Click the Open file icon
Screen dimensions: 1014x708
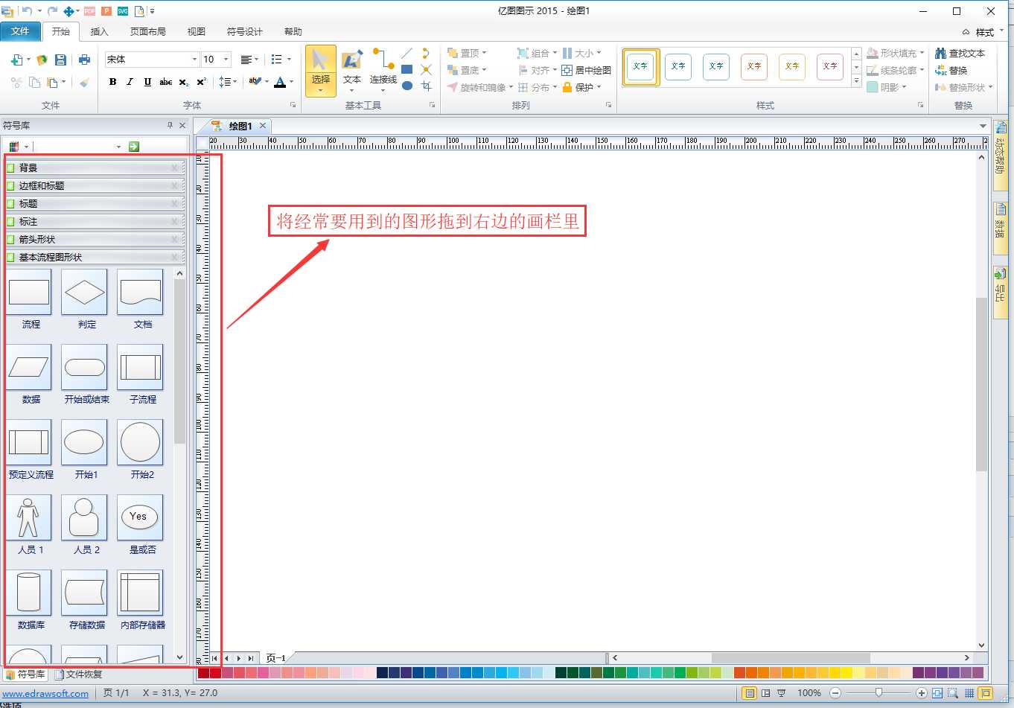pyautogui.click(x=42, y=60)
